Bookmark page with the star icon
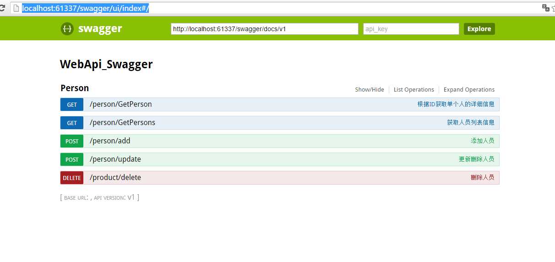Screen dimensions: 555x262 [x=553, y=8]
